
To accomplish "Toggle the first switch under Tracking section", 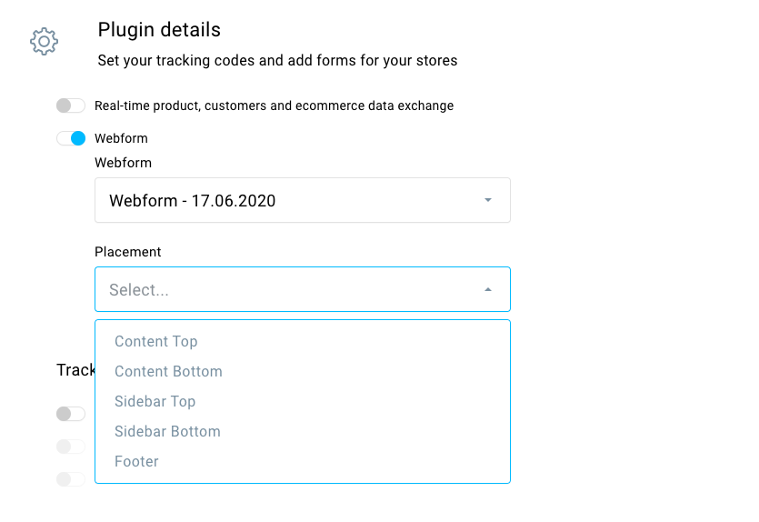I will pyautogui.click(x=71, y=414).
